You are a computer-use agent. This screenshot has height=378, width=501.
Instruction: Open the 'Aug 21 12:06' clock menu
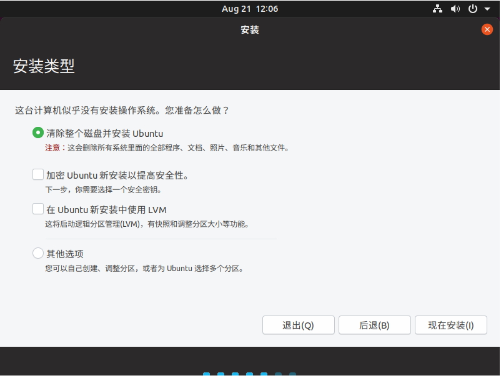pyautogui.click(x=250, y=9)
